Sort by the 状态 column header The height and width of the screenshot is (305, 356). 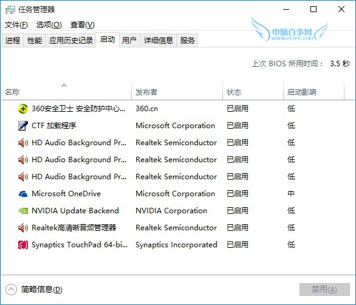click(x=253, y=92)
